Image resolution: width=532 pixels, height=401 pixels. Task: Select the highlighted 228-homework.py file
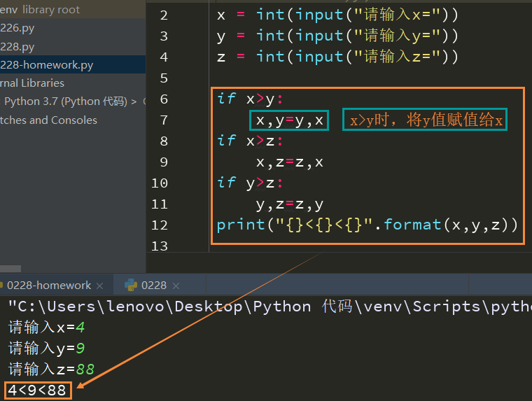46,64
